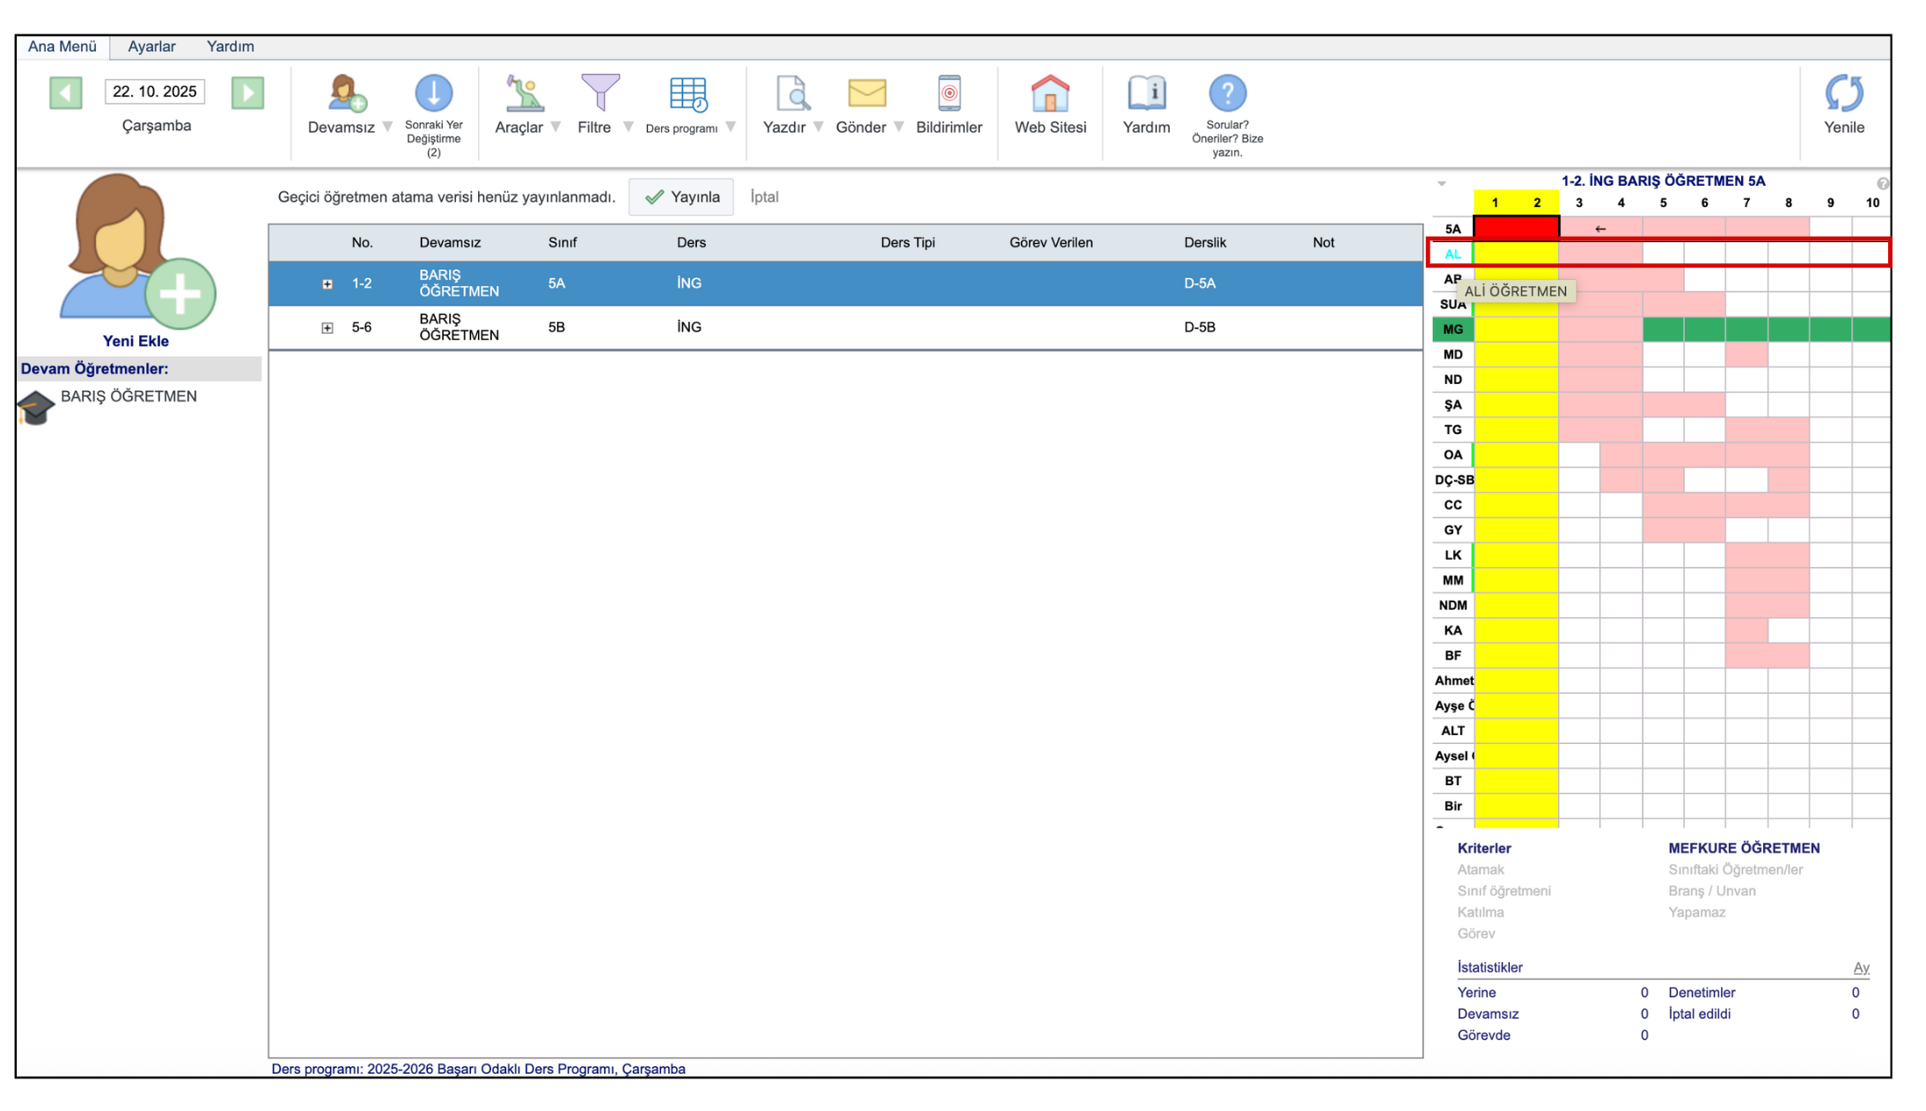Open the Yardım menu tab
Image resolution: width=1926 pixels, height=1111 pixels.
tap(230, 47)
